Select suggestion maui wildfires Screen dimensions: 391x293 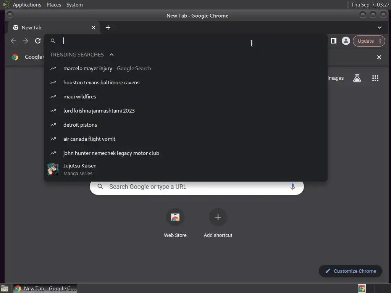tap(186, 97)
